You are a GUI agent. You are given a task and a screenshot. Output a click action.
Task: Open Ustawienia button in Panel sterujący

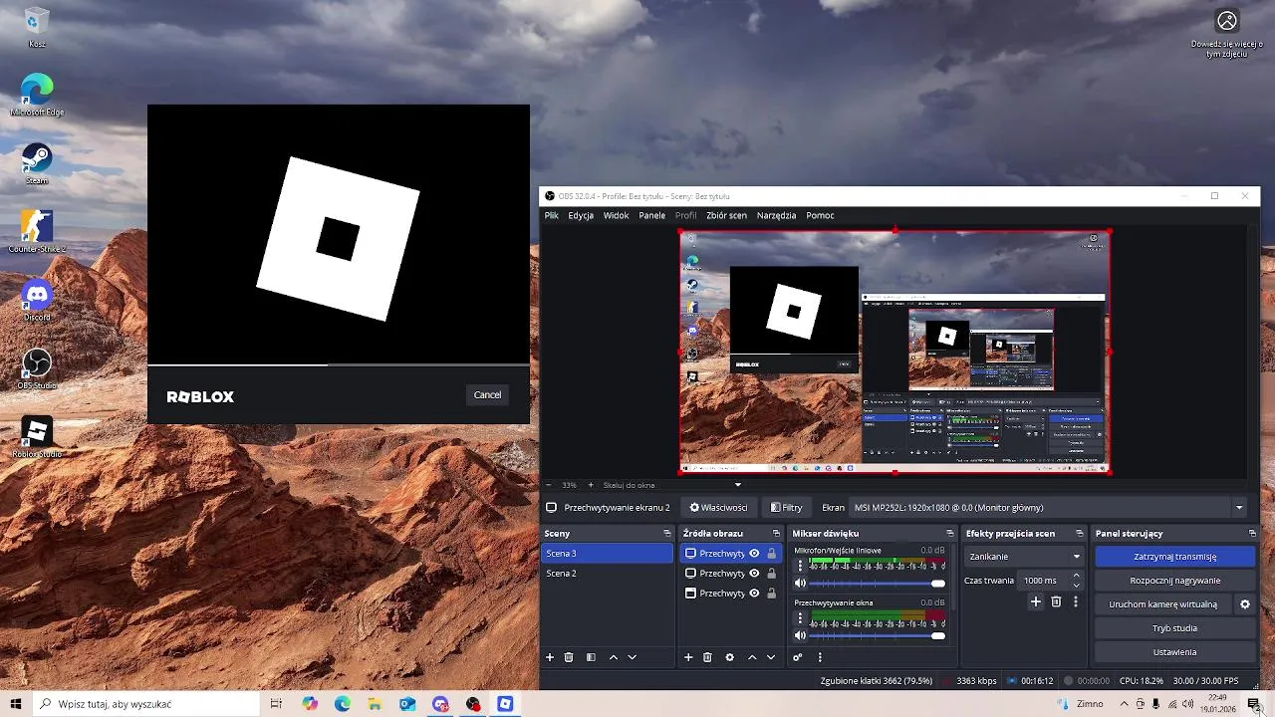click(x=1174, y=652)
